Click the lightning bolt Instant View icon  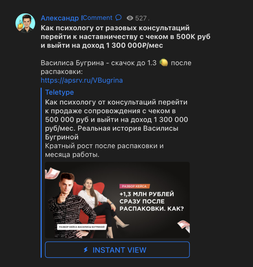pyautogui.click(x=86, y=250)
